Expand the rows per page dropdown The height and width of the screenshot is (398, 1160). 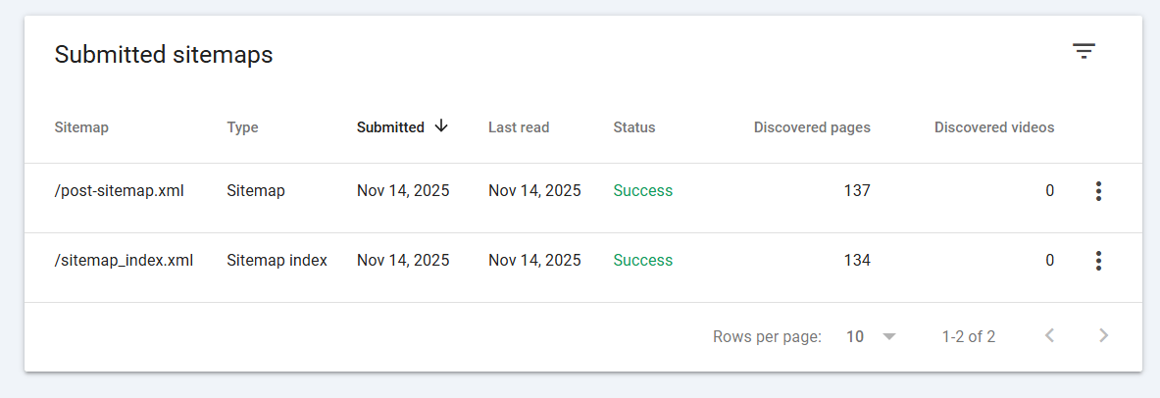[889, 336]
